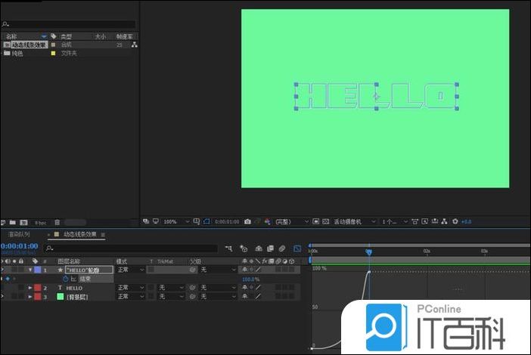The image size is (531, 355).
Task: Toggle the keyframe diamond for 结束 property
Action: pos(8,279)
